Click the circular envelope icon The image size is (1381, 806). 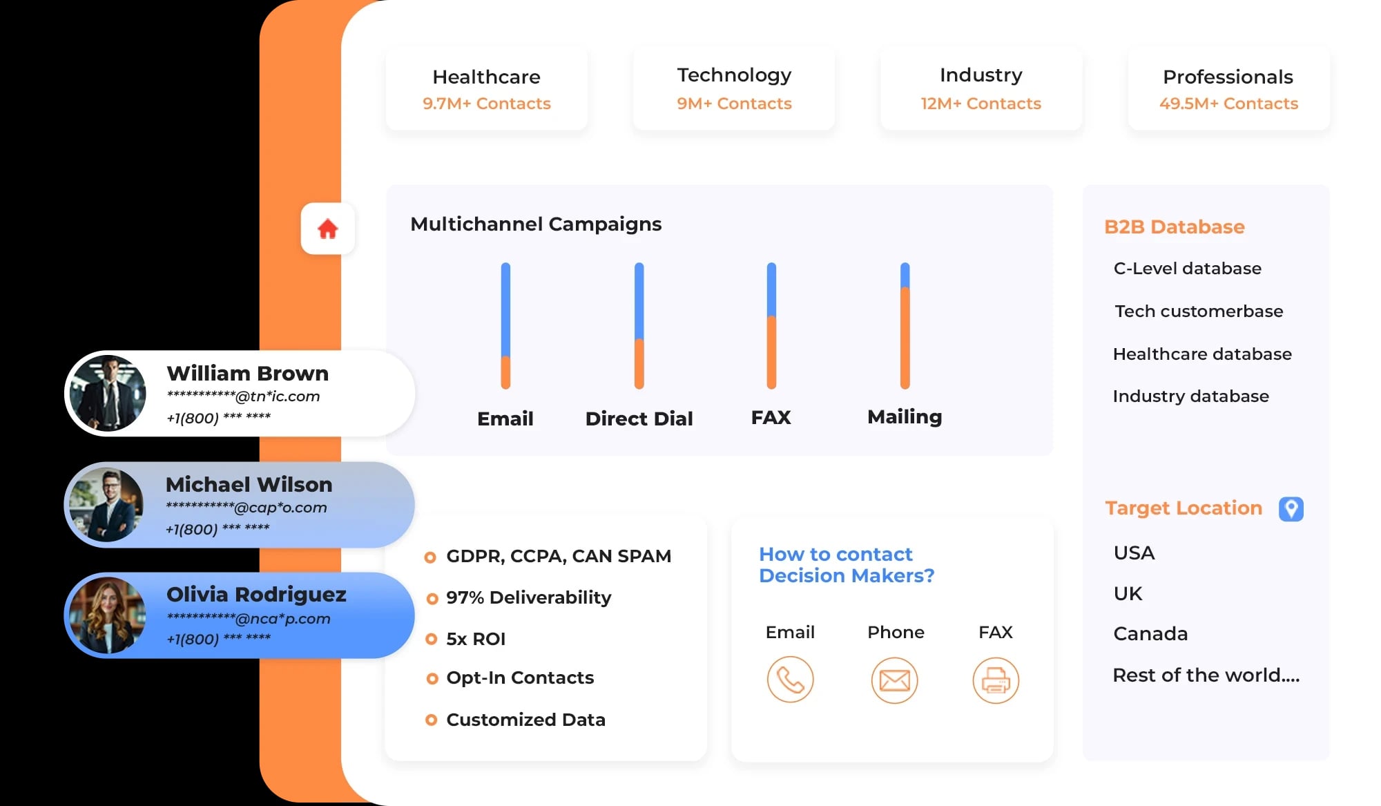click(894, 680)
